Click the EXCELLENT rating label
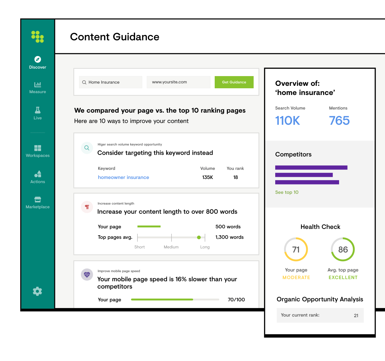The width and height of the screenshot is (385, 361). pyautogui.click(x=343, y=278)
